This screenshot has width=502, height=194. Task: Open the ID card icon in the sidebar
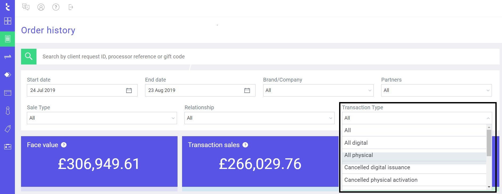(7, 147)
